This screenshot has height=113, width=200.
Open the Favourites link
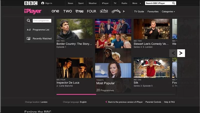tap(153, 11)
